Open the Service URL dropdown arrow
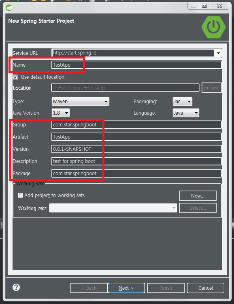This screenshot has width=234, height=304. [218, 53]
